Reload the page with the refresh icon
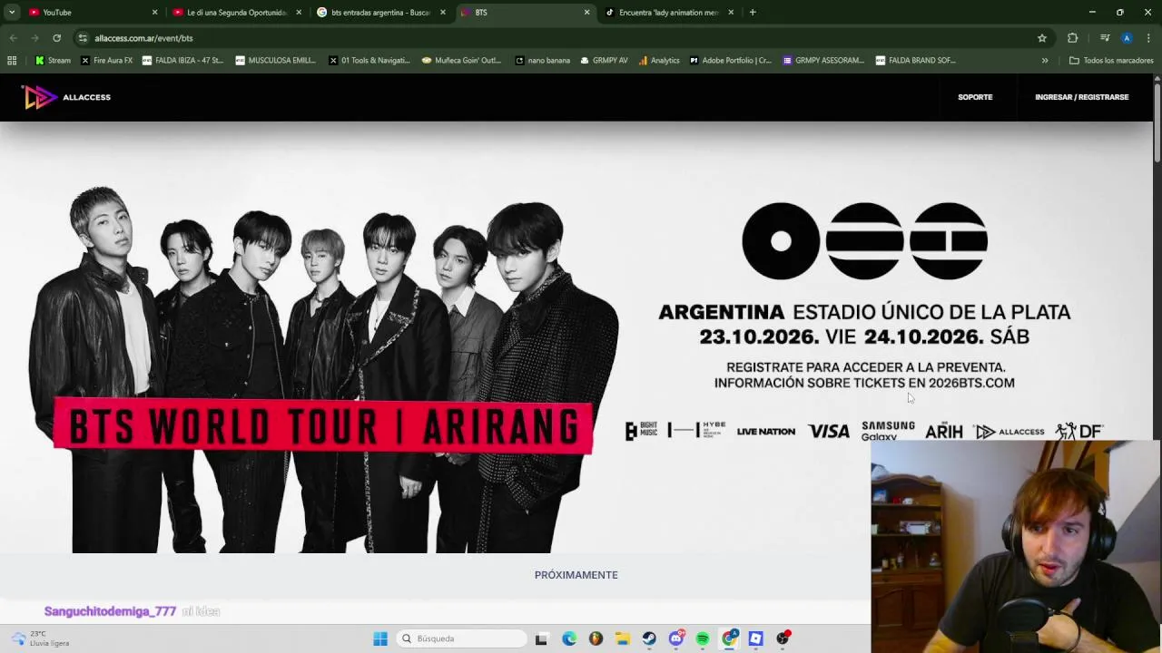 [56, 38]
